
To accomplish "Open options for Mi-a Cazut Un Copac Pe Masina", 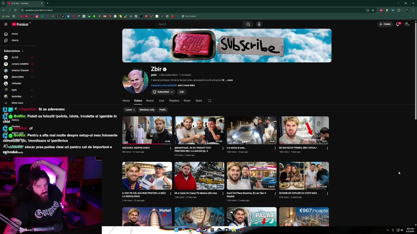I will [223, 193].
